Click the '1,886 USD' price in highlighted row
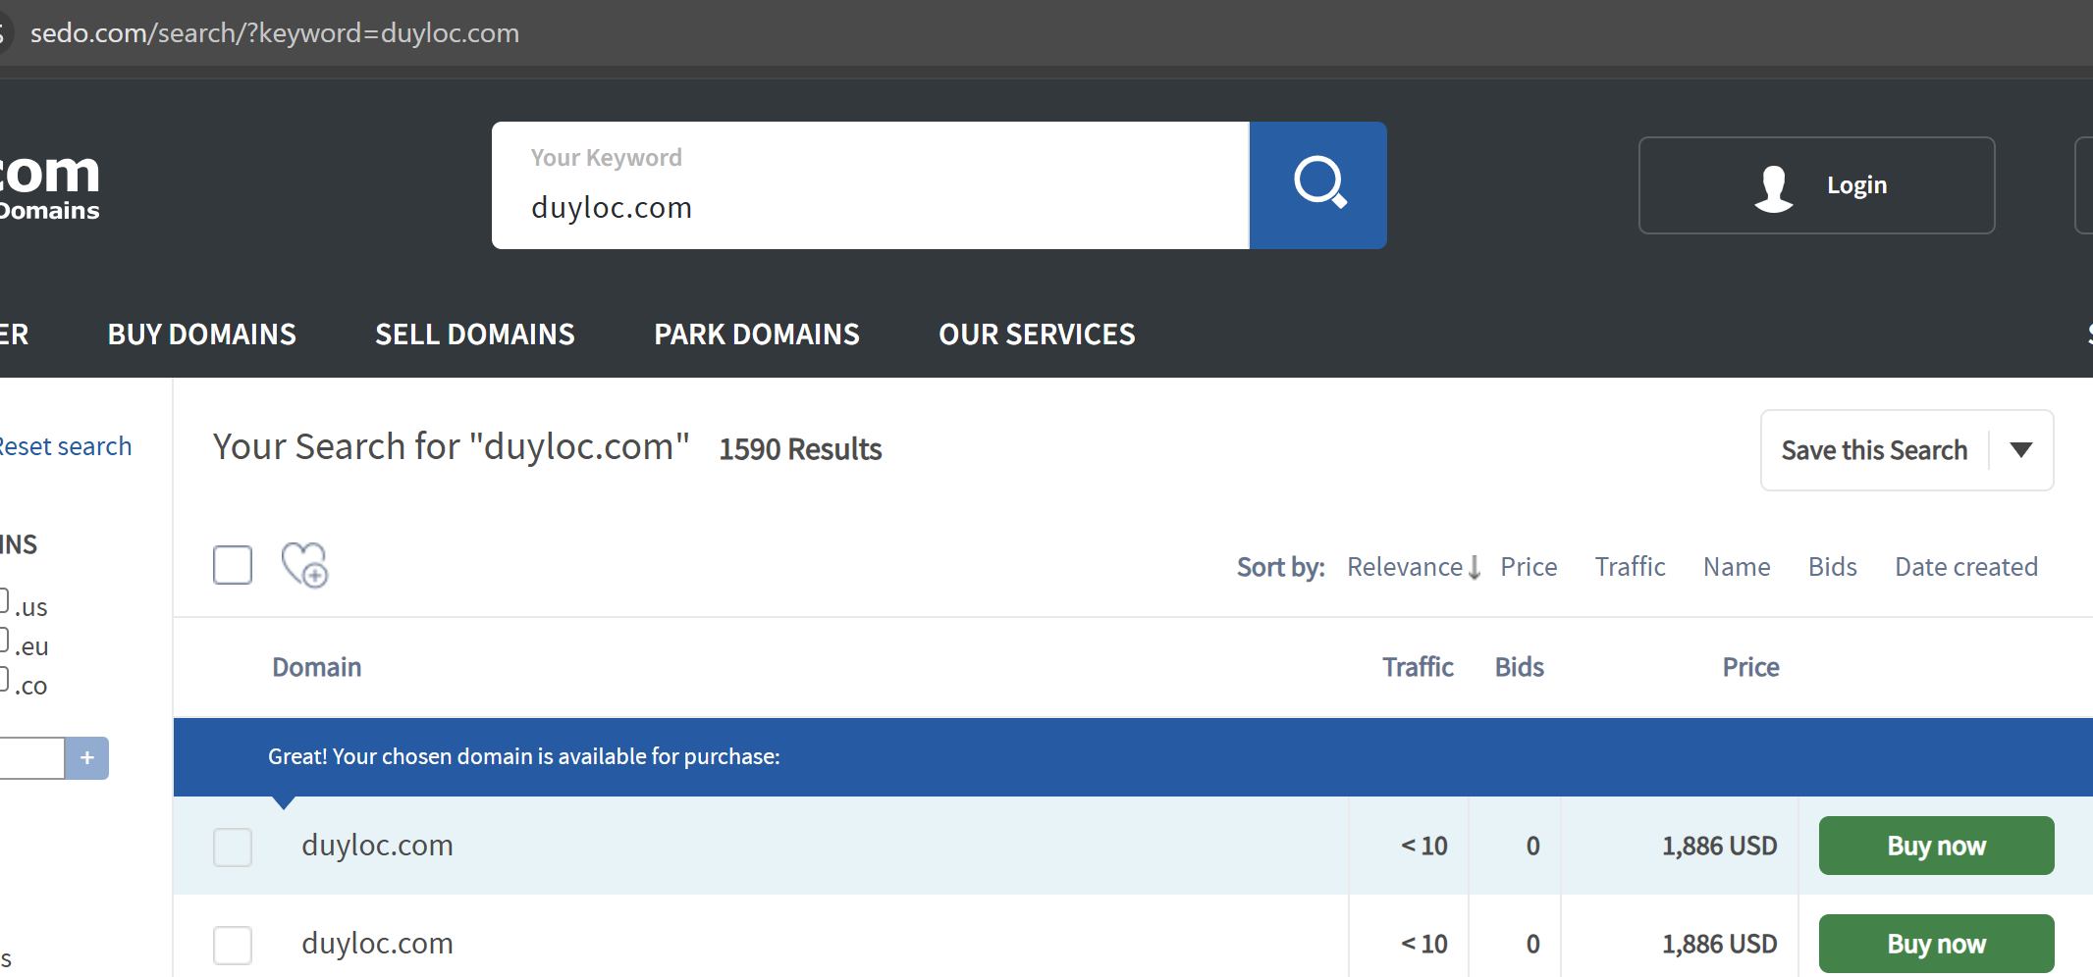This screenshot has width=2093, height=977. point(1719,846)
